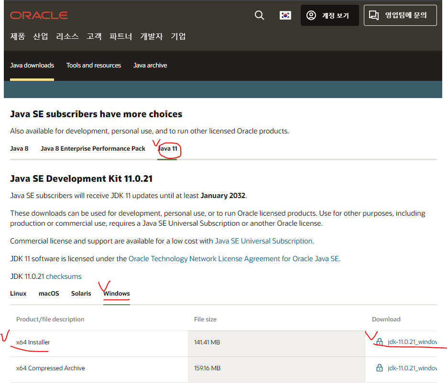The image size is (447, 387).
Task: Click the x64 Installer row label
Action: pos(33,342)
